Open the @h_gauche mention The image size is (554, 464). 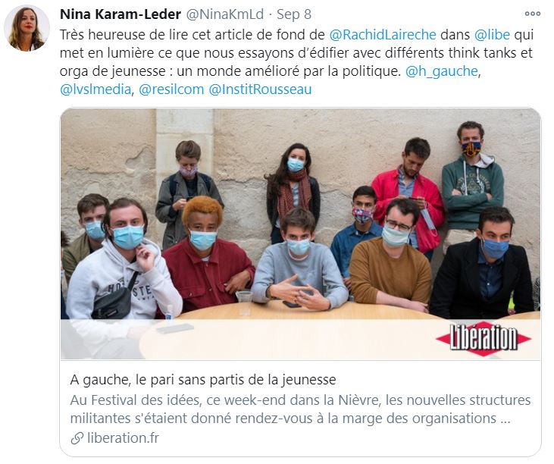click(x=442, y=71)
